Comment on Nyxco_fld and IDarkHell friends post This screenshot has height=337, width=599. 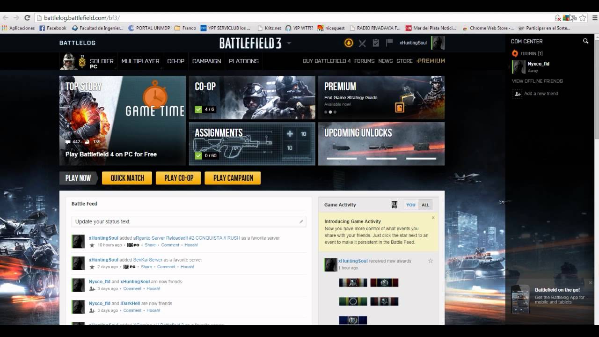tap(132, 310)
